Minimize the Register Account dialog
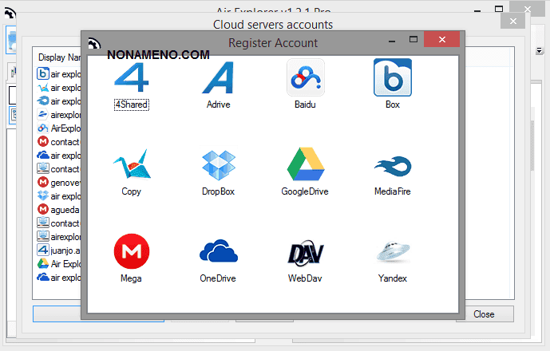Image resolution: width=550 pixels, height=351 pixels. tap(392, 41)
